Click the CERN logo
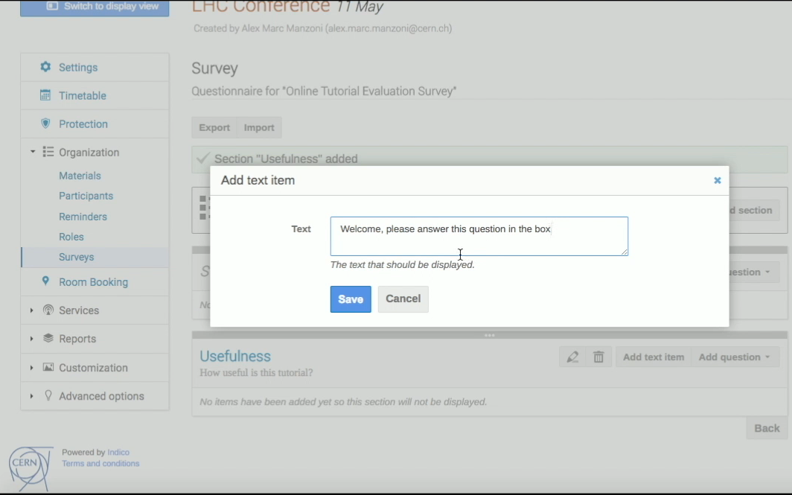792x495 pixels. (31, 467)
